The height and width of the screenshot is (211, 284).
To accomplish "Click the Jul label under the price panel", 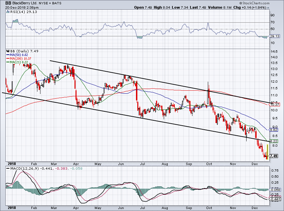I will (143, 164).
